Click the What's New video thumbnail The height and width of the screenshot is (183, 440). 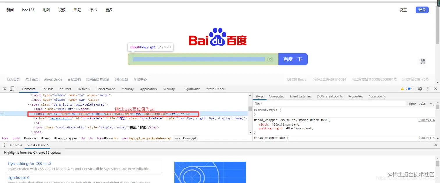(x=210, y=172)
